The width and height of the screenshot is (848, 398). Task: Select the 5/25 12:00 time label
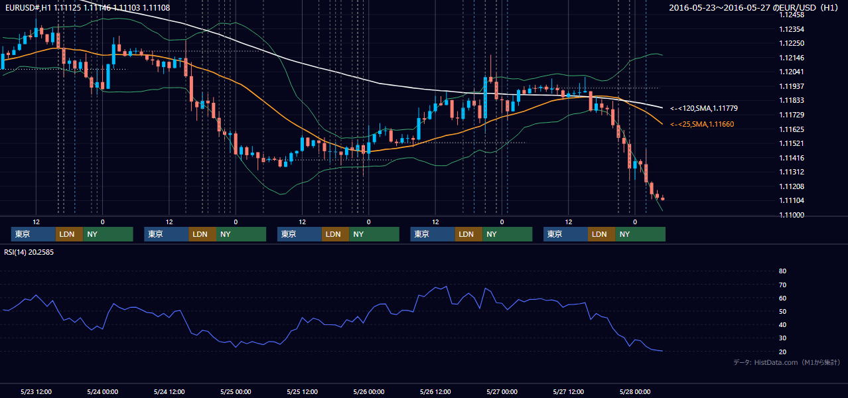[303, 391]
